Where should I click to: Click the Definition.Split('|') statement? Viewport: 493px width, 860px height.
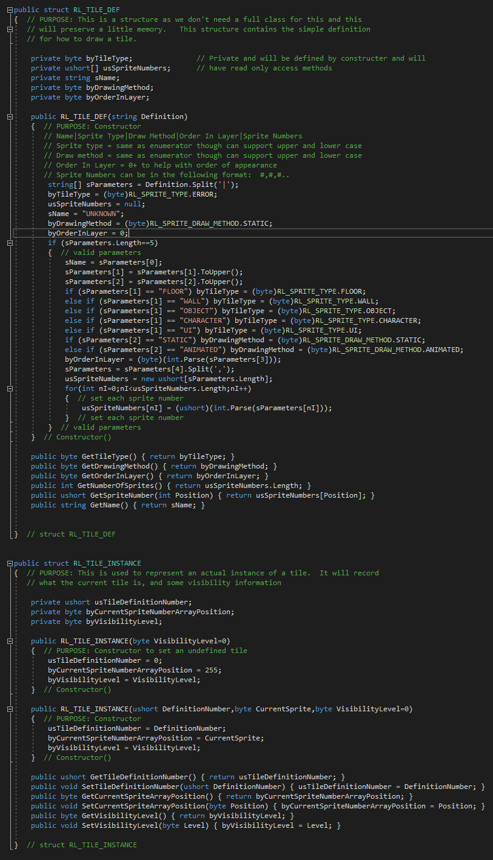(143, 185)
